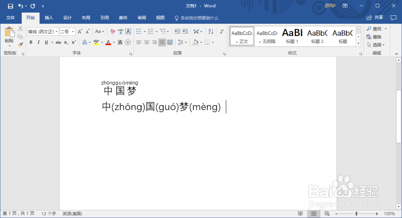The width and height of the screenshot is (402, 218).
Task: Increase paragraph indent
Action: coord(185,31)
